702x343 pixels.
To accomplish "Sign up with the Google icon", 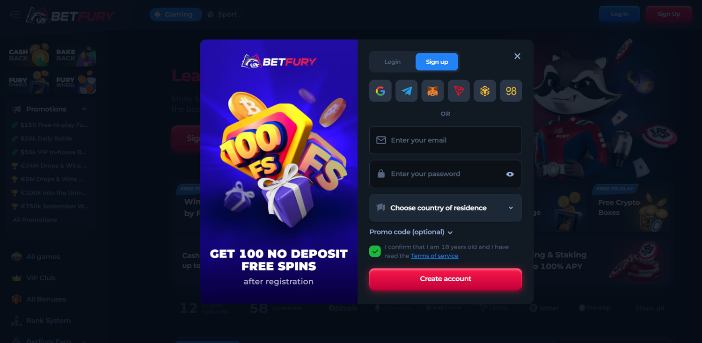I will (x=380, y=91).
